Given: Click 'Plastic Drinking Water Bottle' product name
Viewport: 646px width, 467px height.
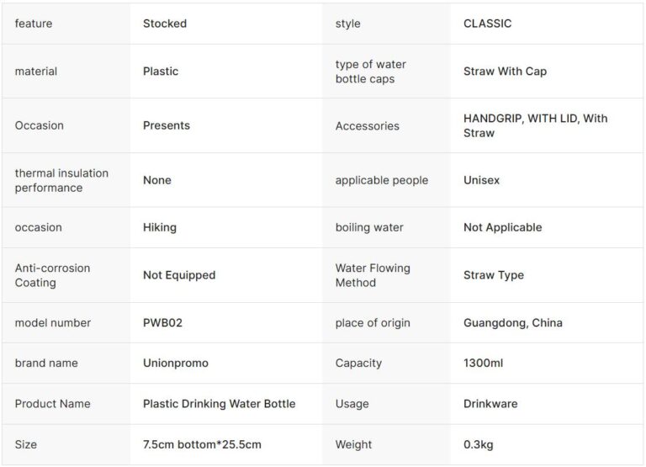Looking at the screenshot, I should tap(220, 403).
